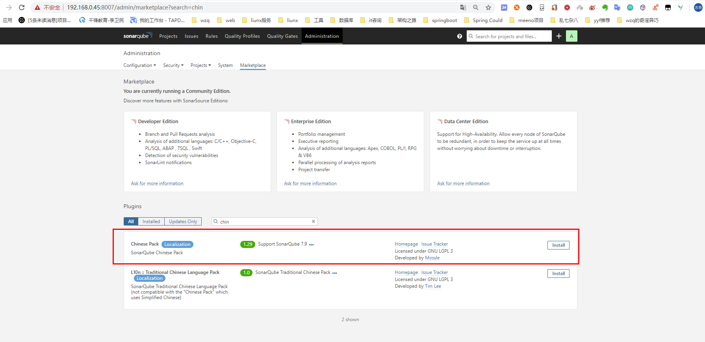Open the Issues top navigation item
Screen dimensions: 705x342
191,36
